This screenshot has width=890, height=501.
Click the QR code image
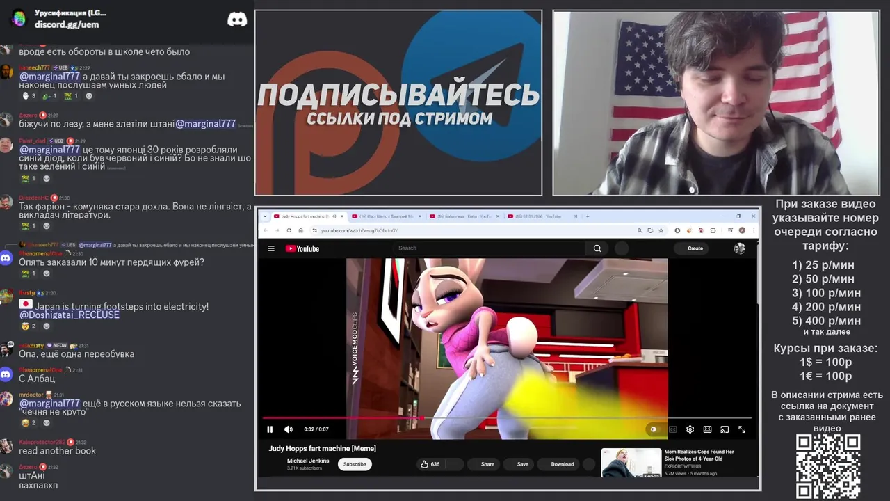tap(828, 466)
